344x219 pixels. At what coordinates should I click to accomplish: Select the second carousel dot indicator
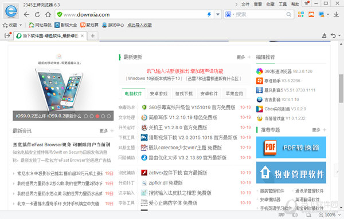92,116
